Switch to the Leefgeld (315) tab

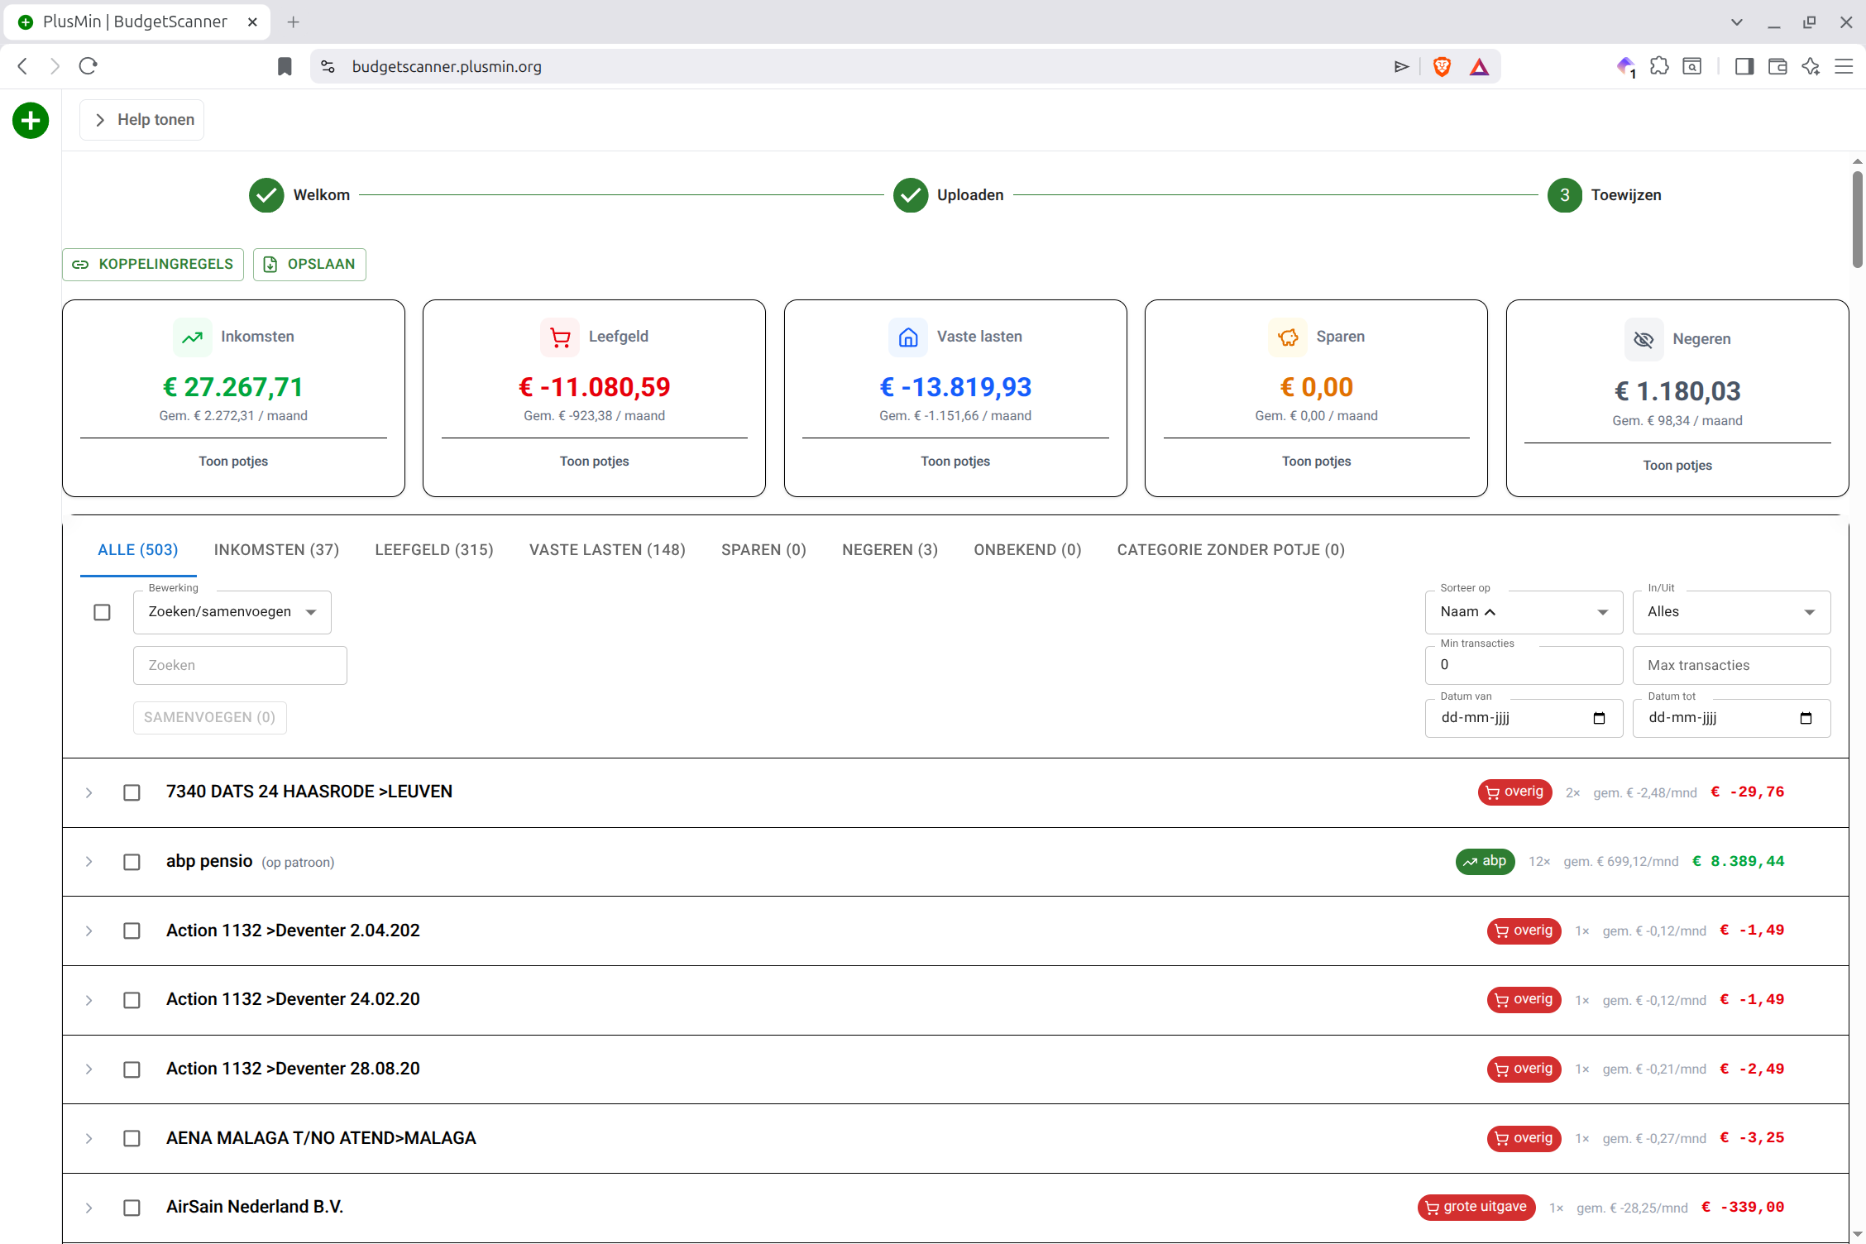tap(433, 550)
